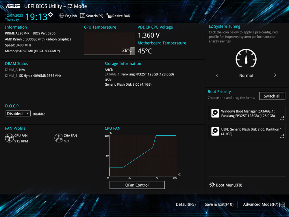Image resolution: width=289 pixels, height=217 pixels.
Task: Click the EZ System Tuning gauge icon
Action: pos(246,58)
